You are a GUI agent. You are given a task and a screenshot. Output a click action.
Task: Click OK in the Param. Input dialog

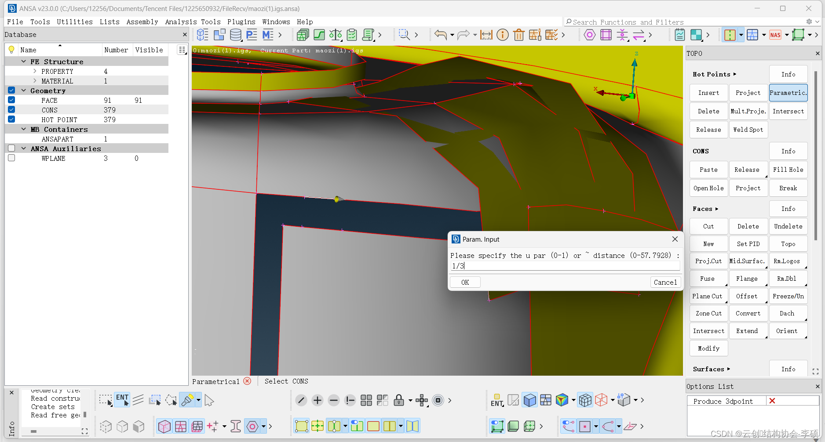pyautogui.click(x=465, y=282)
